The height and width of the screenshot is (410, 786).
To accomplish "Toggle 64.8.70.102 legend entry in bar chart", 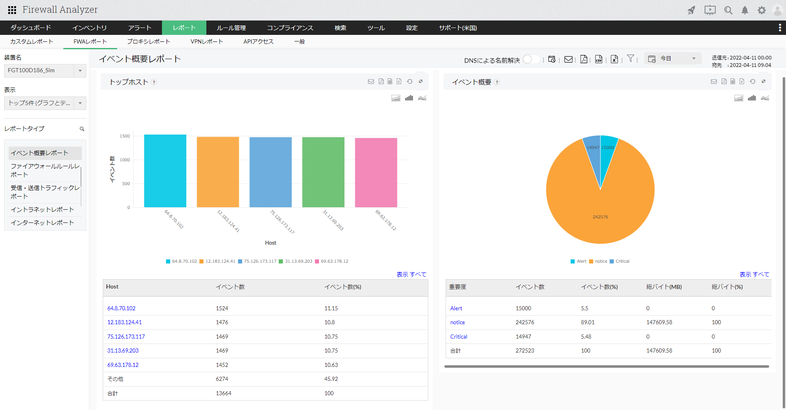I will (x=181, y=261).
